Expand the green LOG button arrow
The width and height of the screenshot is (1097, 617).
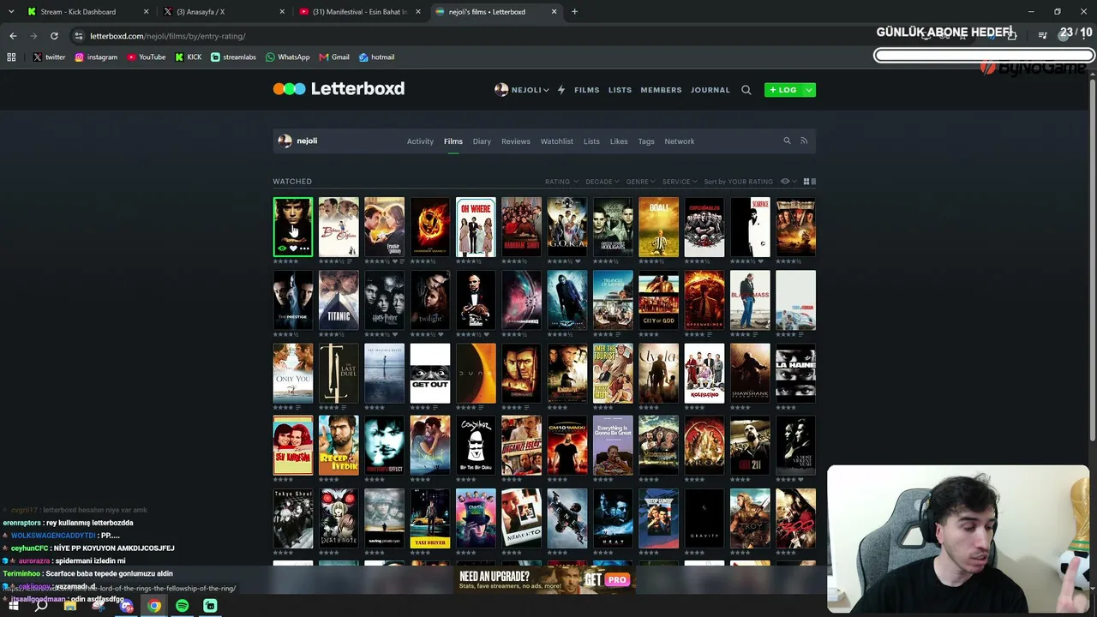(x=809, y=90)
